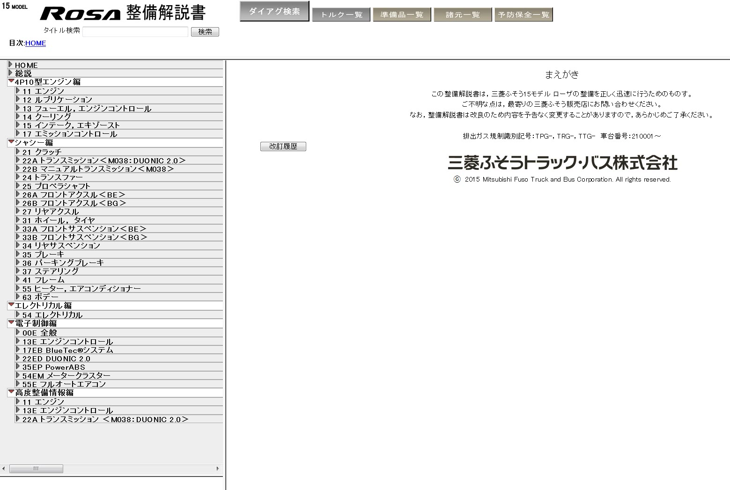Expand the 総説 tree node
The width and height of the screenshot is (730, 490).
[x=11, y=73]
